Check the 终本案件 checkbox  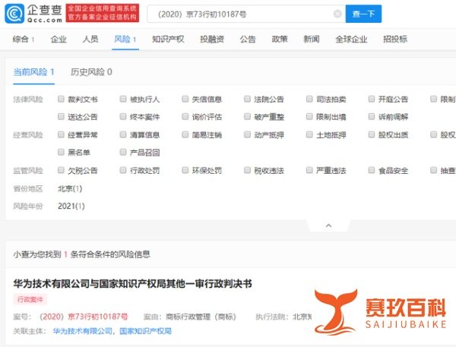click(123, 117)
